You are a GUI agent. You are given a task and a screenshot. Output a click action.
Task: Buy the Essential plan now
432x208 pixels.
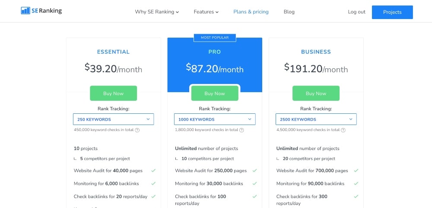[113, 93]
